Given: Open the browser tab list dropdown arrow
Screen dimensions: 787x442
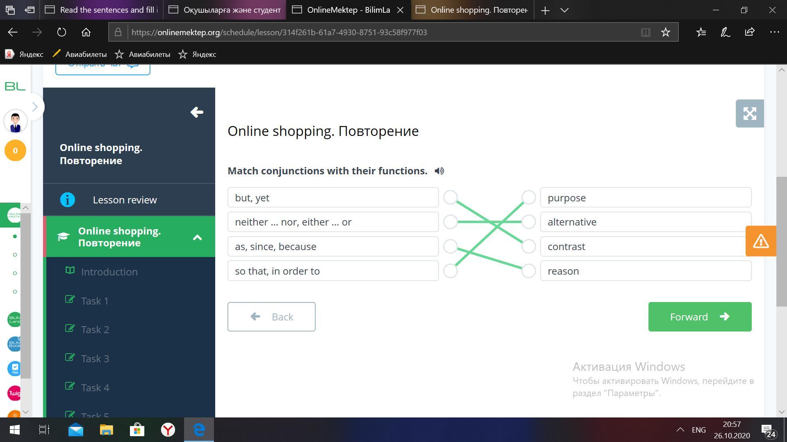Looking at the screenshot, I should click(564, 10).
